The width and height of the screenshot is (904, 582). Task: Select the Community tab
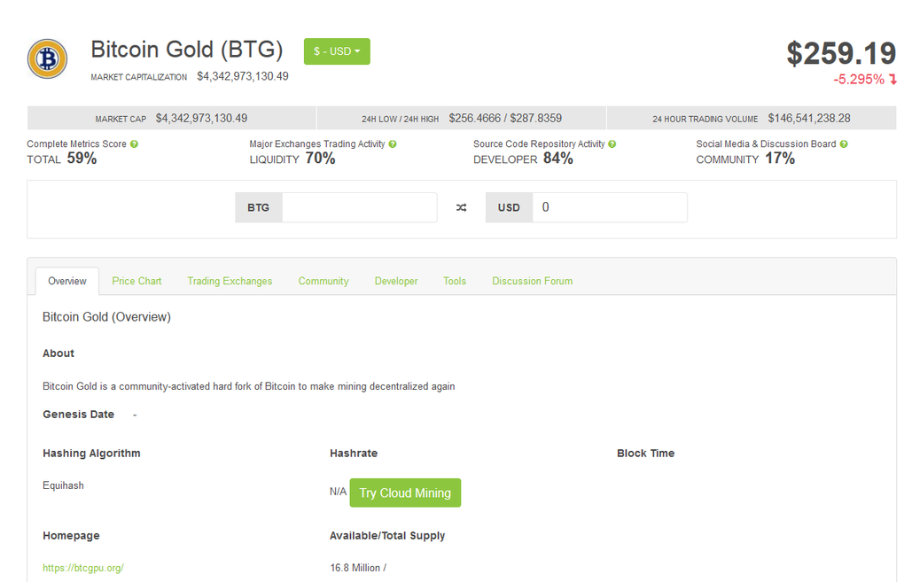(323, 281)
